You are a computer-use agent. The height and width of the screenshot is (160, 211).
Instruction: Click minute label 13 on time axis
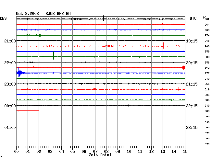point(163,152)
